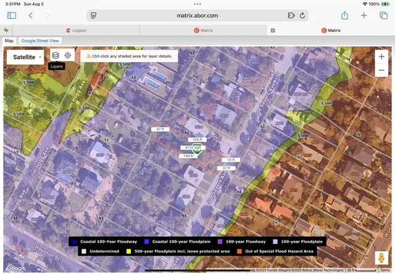
Task: Open the page settings menu in address bar
Action: click(93, 15)
